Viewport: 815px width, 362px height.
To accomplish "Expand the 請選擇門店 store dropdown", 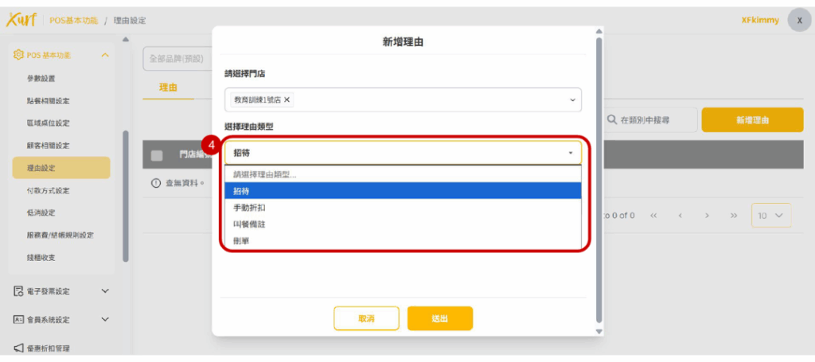I will (571, 100).
